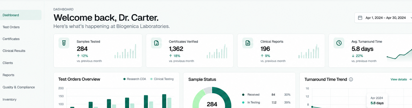
Task: Click the 284 Samples Tested value
Action: 82,49
